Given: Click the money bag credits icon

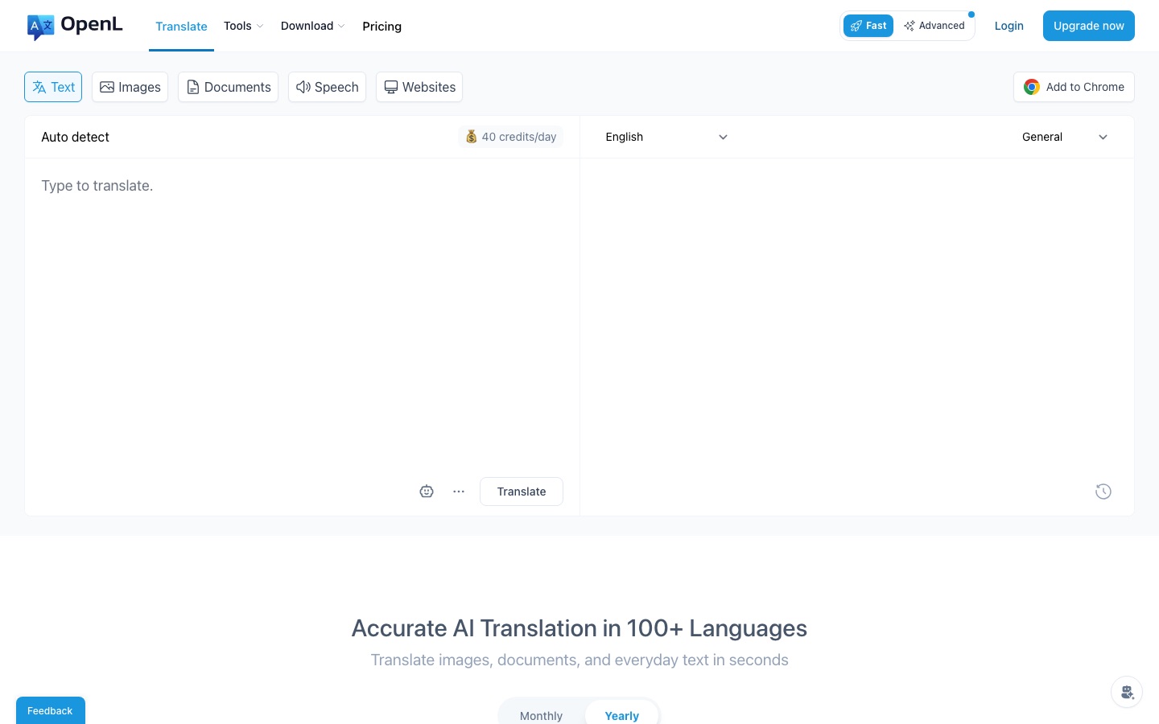Looking at the screenshot, I should 472,137.
